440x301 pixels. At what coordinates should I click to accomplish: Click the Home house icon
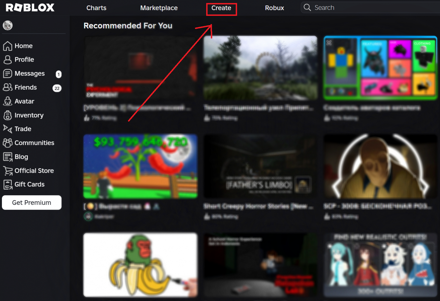point(8,46)
